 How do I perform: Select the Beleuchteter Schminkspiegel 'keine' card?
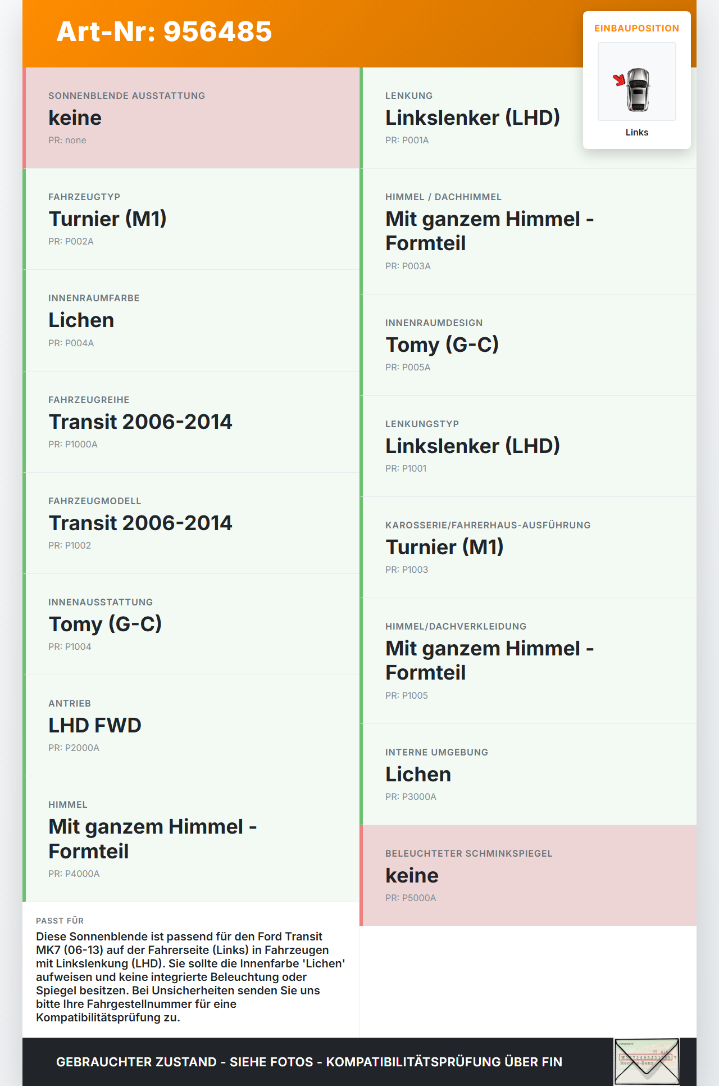528,876
